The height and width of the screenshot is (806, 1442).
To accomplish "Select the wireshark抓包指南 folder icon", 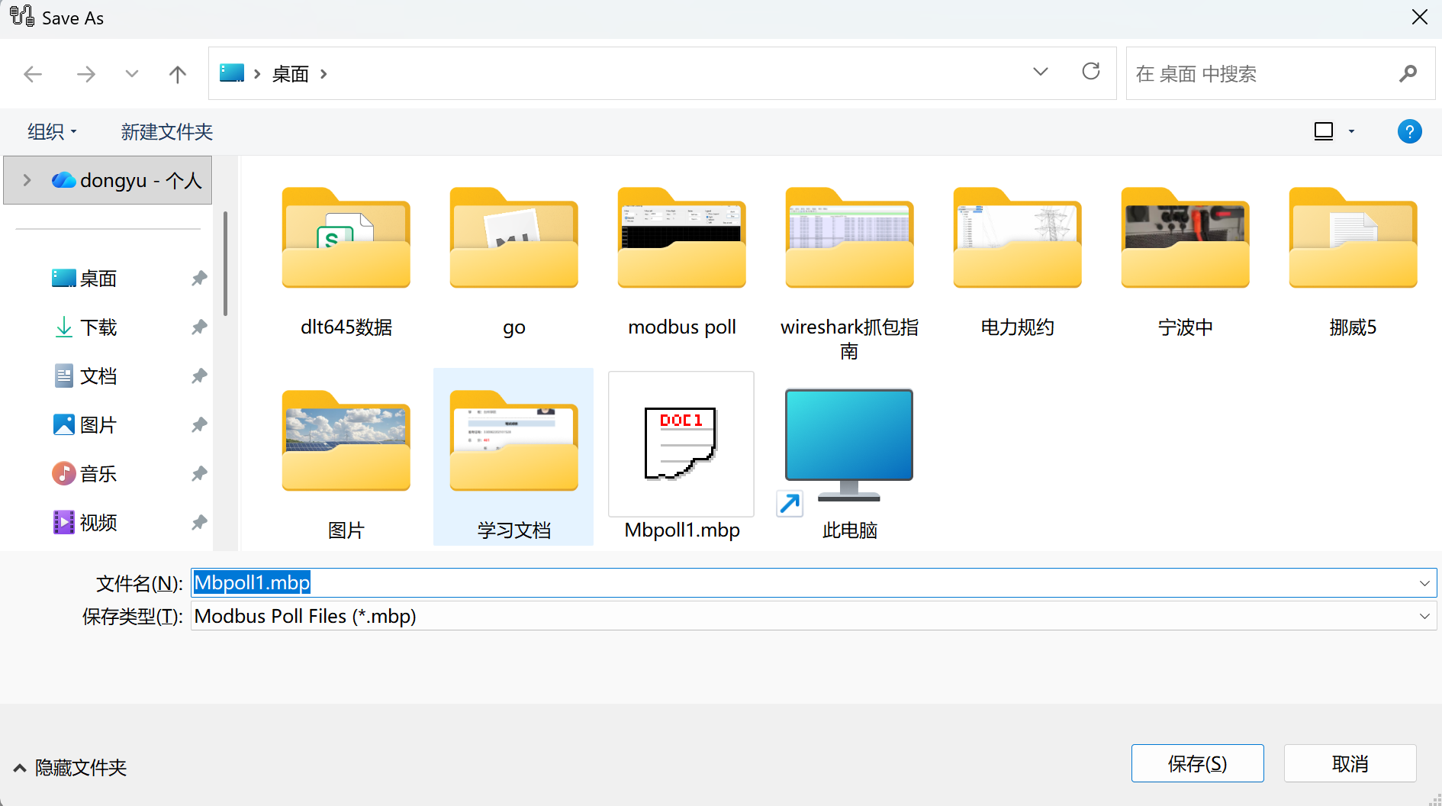I will pyautogui.click(x=850, y=237).
